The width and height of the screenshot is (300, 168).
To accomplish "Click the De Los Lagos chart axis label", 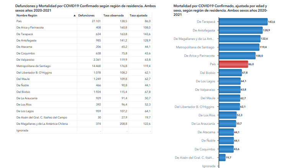I will 205,81.
